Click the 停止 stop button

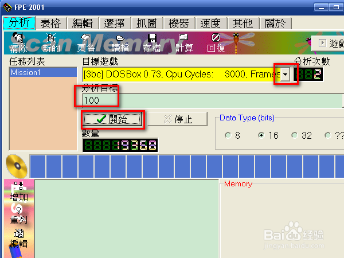[x=178, y=119]
